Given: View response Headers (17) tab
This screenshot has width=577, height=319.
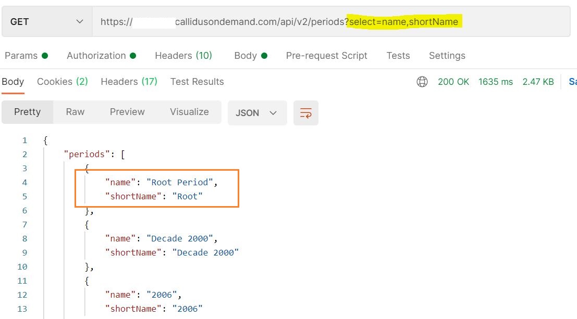Looking at the screenshot, I should 129,82.
